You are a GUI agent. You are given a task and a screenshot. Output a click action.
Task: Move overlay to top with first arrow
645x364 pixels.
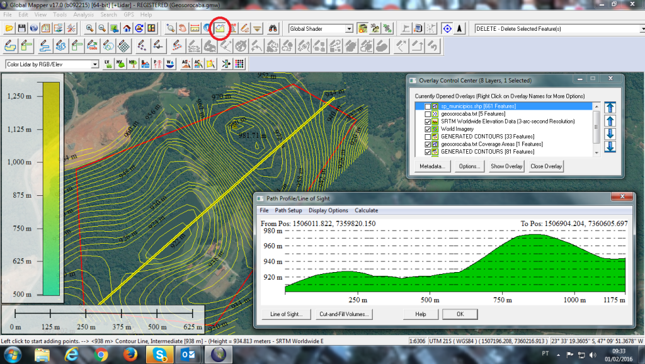click(x=610, y=106)
